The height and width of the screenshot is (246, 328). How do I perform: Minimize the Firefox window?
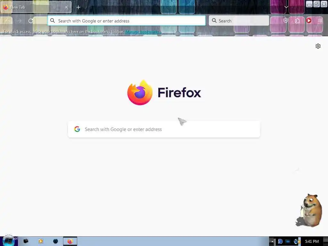coord(309,4)
